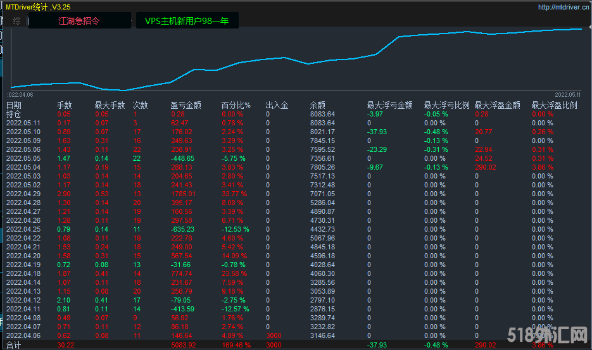The height and width of the screenshot is (350, 592).
Task: Click the 次数 column header
Action: click(x=141, y=106)
